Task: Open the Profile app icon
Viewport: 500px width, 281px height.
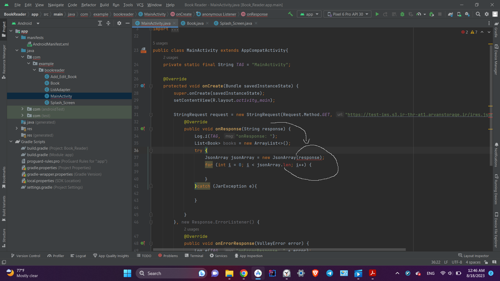Action: (x=419, y=14)
